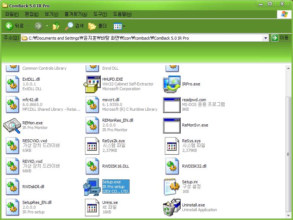Select the REMonRes_EN.dll file icon
The image size is (293, 220).
(x=92, y=125)
